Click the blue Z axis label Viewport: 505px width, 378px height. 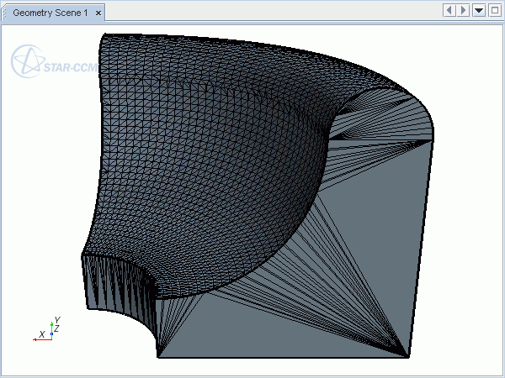pyautogui.click(x=56, y=328)
